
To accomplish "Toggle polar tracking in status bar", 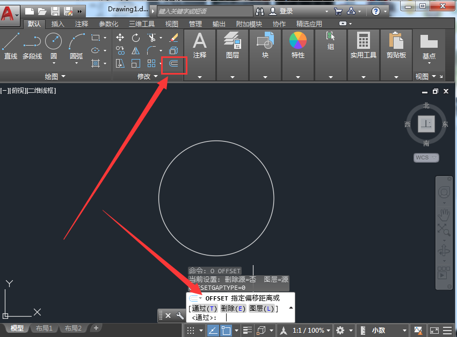I will (x=213, y=331).
